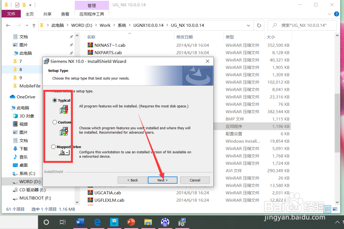Click the file list vertical scrollbar thumb
The height and width of the screenshot is (229, 344).
point(337,123)
